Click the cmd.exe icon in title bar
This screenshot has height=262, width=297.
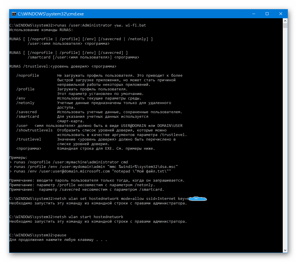click(x=14, y=14)
